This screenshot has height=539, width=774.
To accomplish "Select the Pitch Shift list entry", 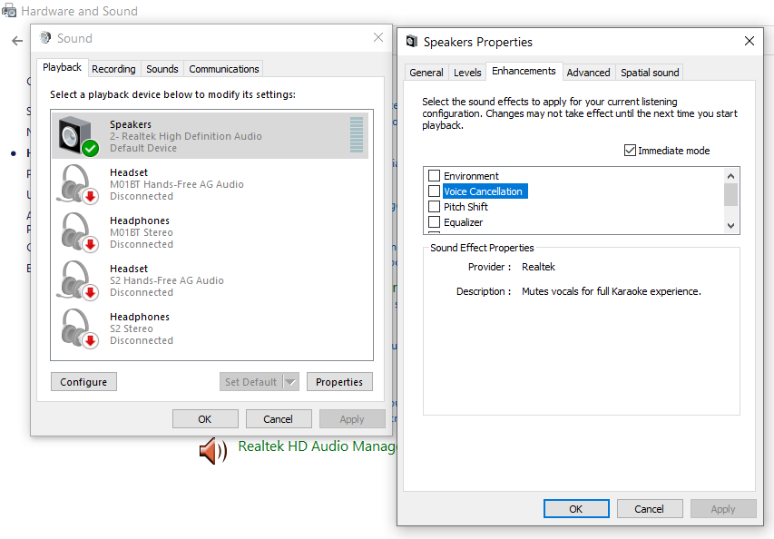I will pyautogui.click(x=465, y=207).
